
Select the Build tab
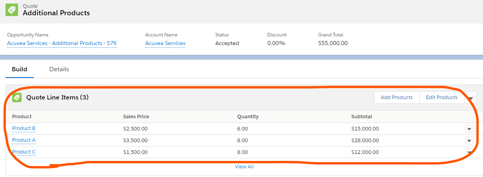pos(20,69)
